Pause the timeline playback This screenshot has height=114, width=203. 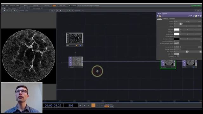84,105
